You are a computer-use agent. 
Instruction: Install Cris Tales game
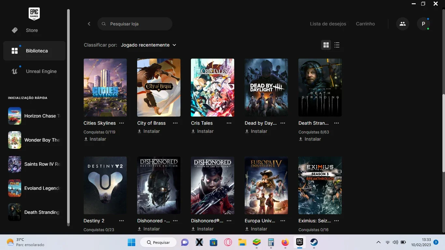pyautogui.click(x=202, y=131)
